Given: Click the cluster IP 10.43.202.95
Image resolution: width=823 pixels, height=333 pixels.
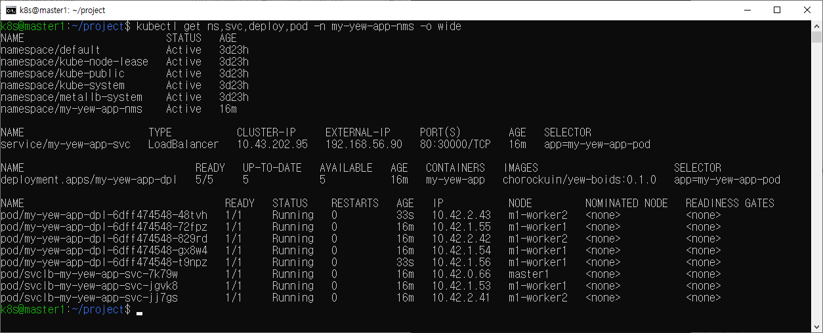Looking at the screenshot, I should click(x=272, y=144).
